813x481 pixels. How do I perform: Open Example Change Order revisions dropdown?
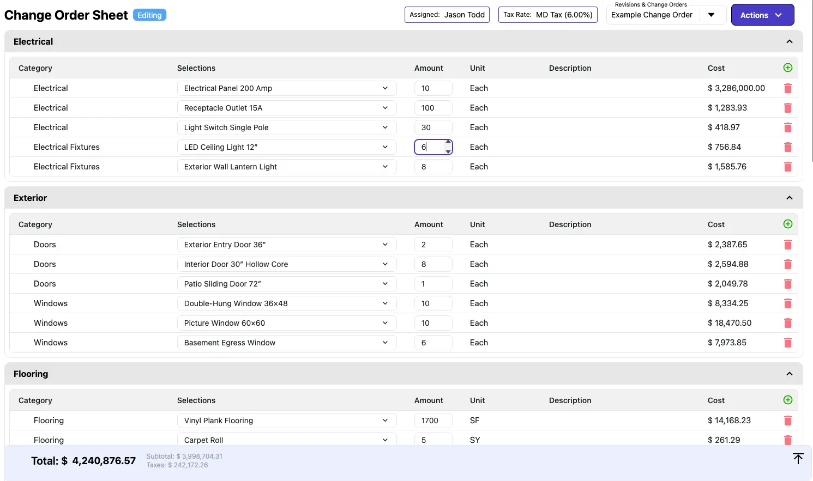(x=711, y=15)
